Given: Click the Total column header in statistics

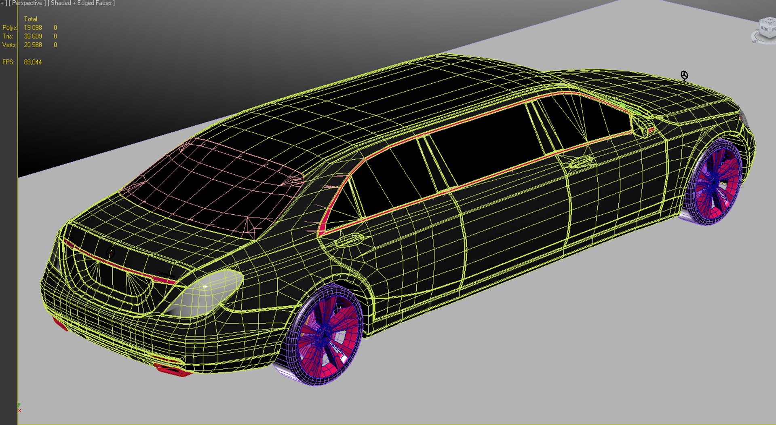Looking at the screenshot, I should 31,19.
